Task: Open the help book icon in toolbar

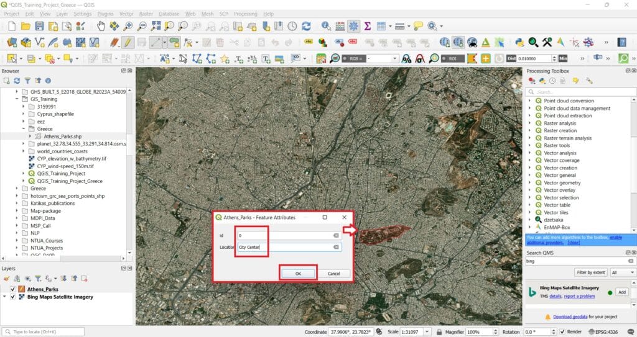Action: [x=621, y=42]
